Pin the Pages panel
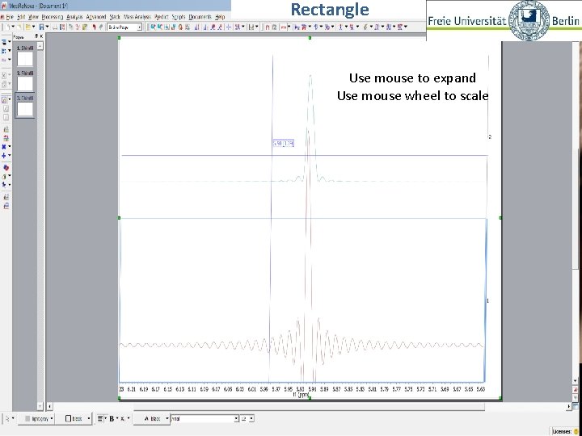Image resolution: width=582 pixels, height=436 pixels. pos(36,36)
